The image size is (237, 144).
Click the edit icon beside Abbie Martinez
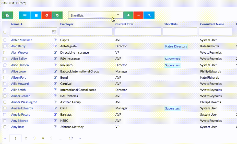tap(55, 40)
